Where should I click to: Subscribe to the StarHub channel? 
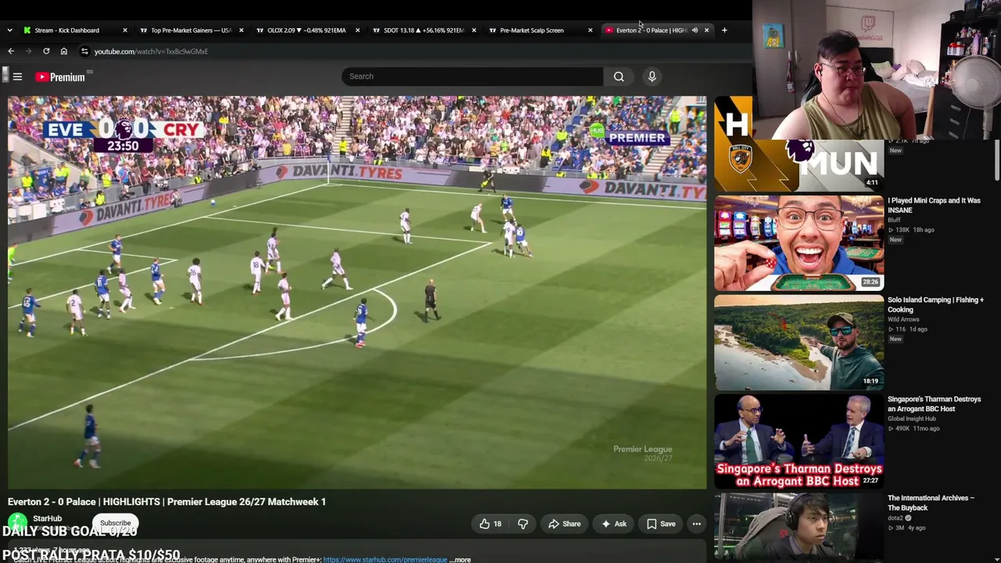115,523
